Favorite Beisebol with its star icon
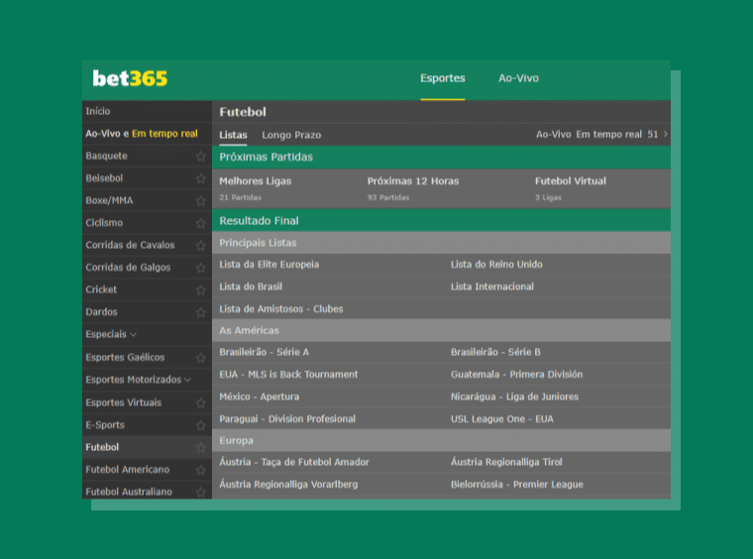The height and width of the screenshot is (559, 753). (201, 178)
